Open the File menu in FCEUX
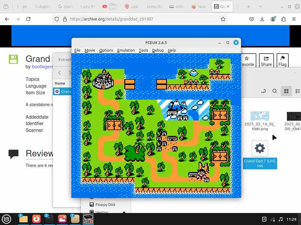Viewport: 301px width, 225px height. pyautogui.click(x=77, y=50)
